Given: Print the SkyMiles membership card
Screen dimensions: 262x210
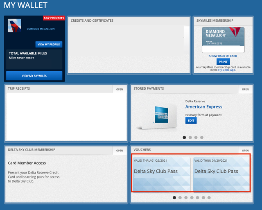Looking at the screenshot, I should click(223, 62).
